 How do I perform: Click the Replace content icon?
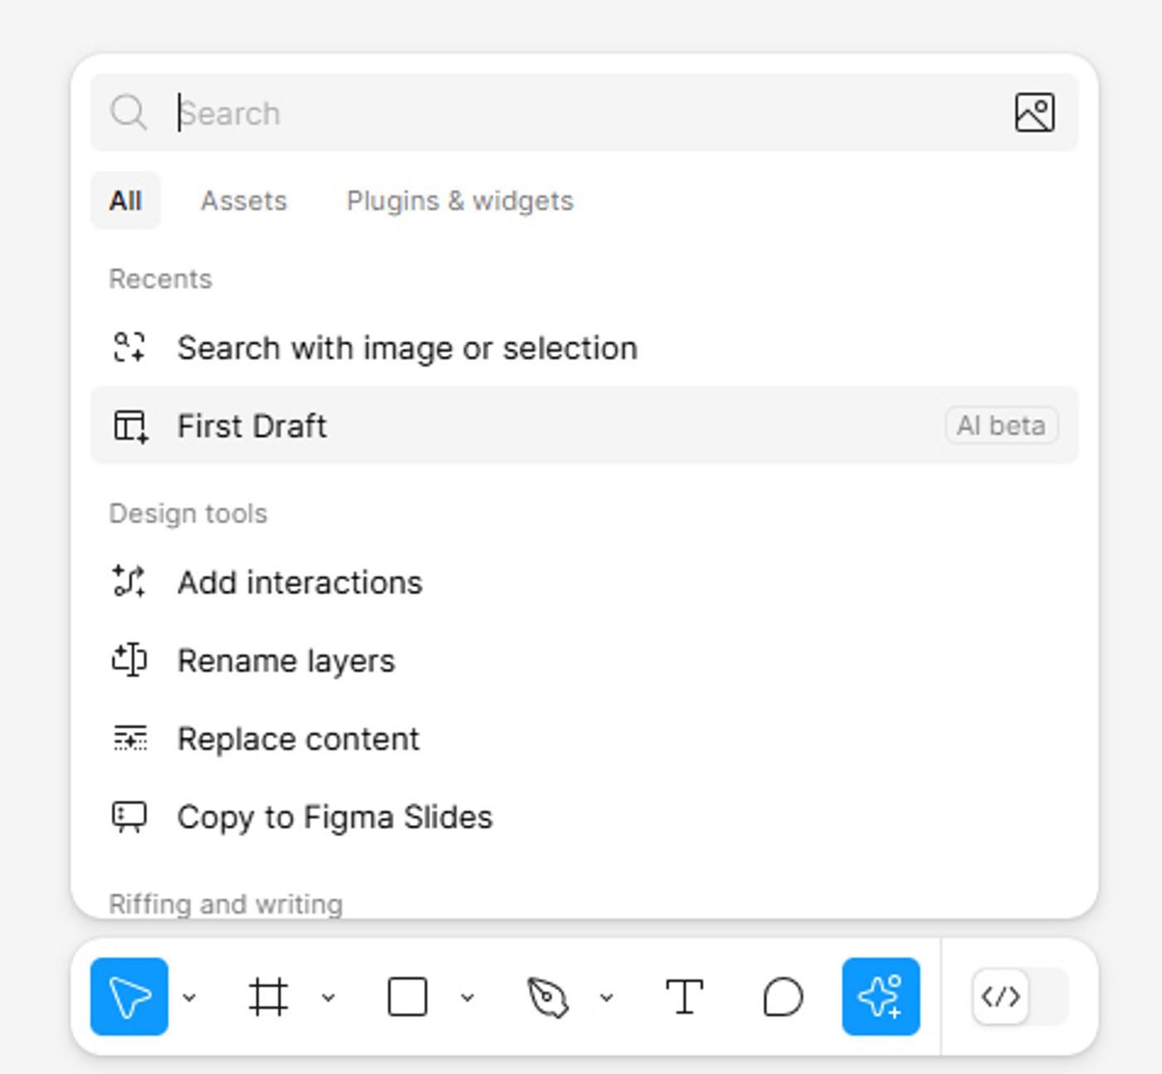click(129, 738)
